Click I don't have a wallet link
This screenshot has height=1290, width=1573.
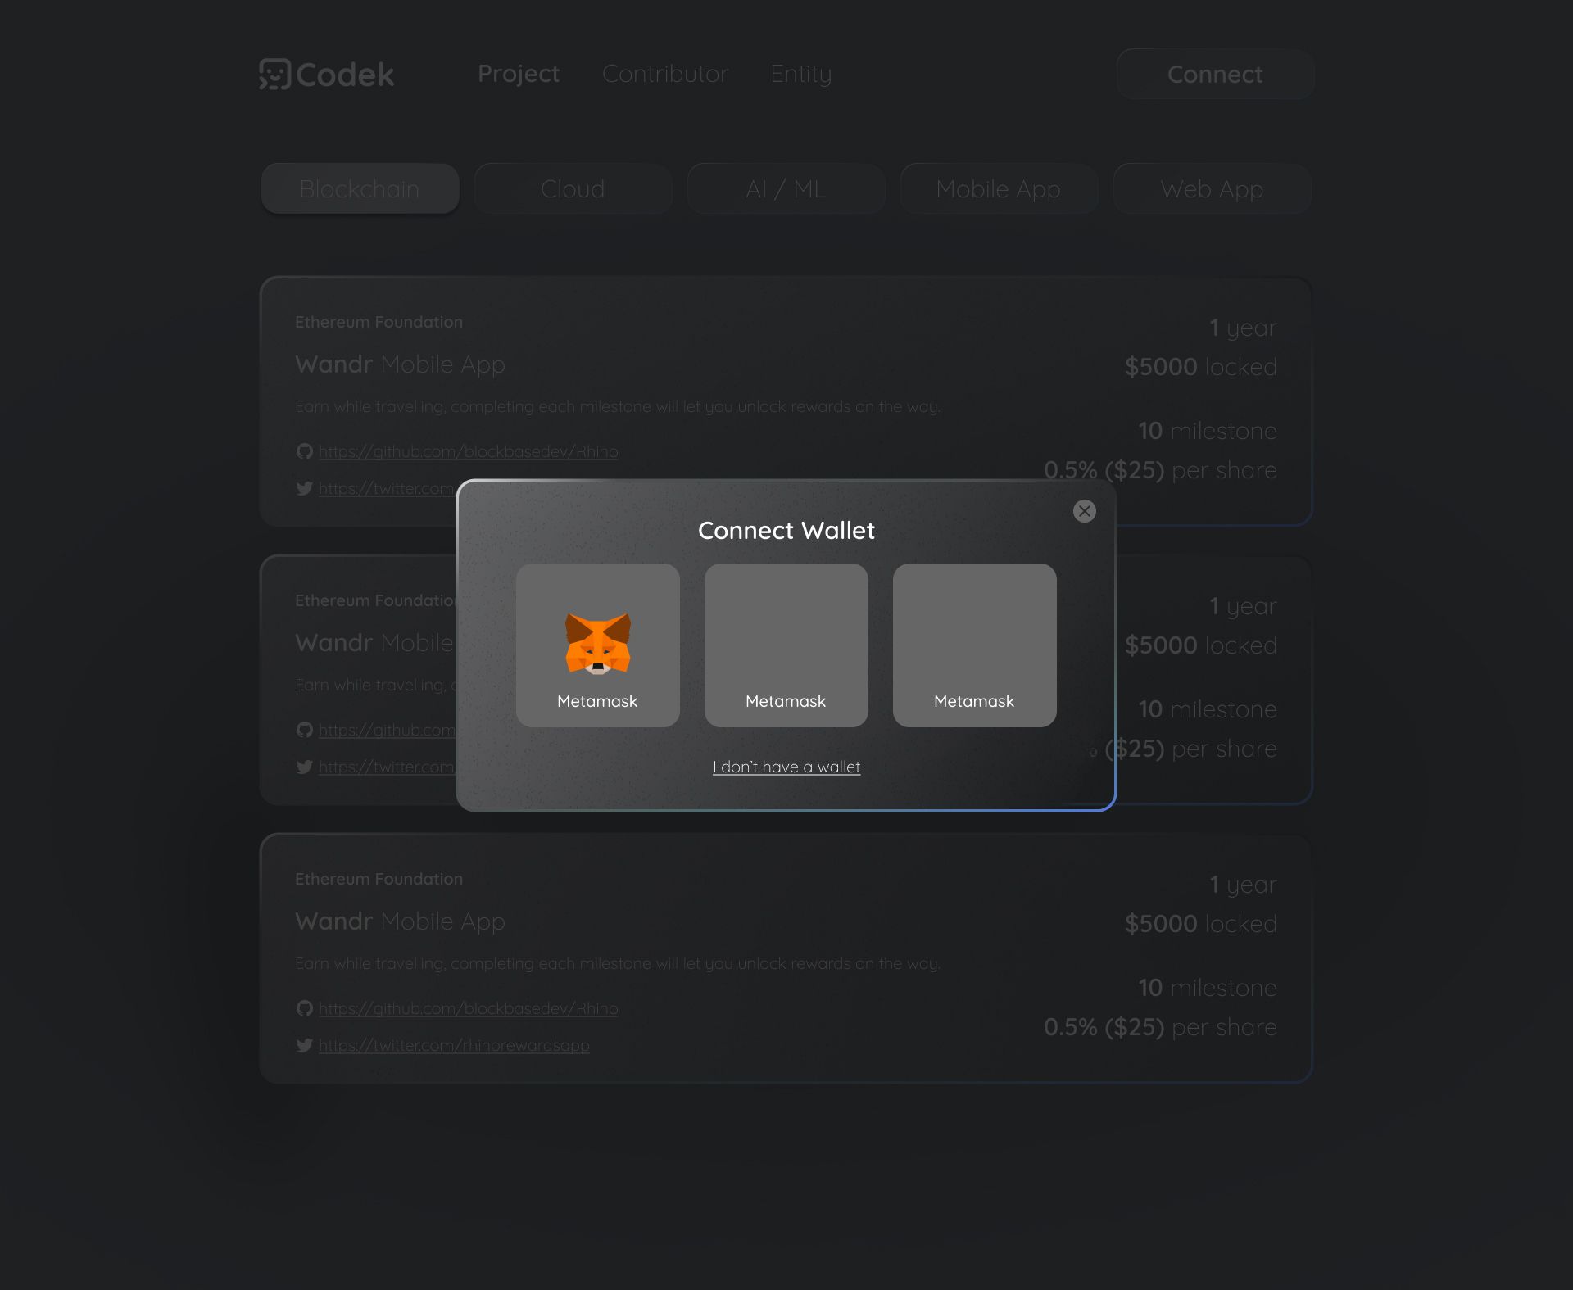click(x=786, y=767)
